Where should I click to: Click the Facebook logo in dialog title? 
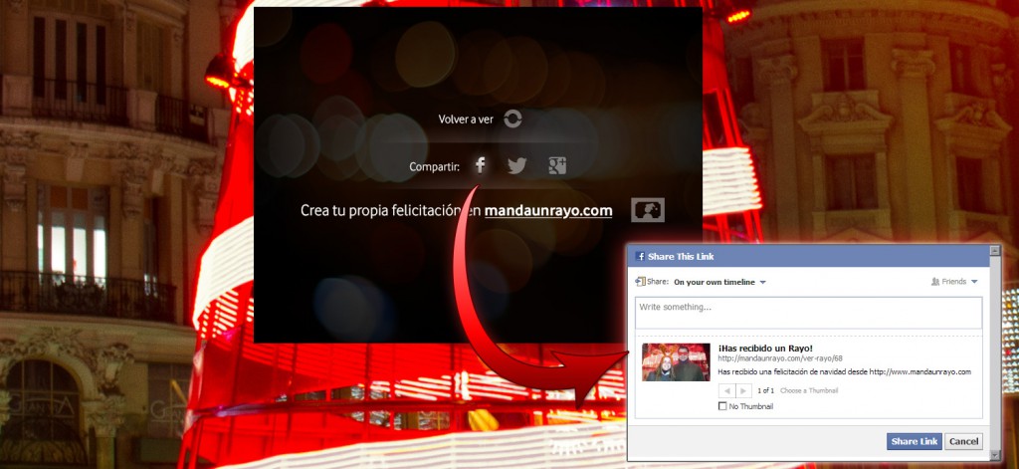(640, 256)
